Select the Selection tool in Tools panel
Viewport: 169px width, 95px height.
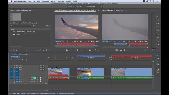pyautogui.click(x=158, y=56)
